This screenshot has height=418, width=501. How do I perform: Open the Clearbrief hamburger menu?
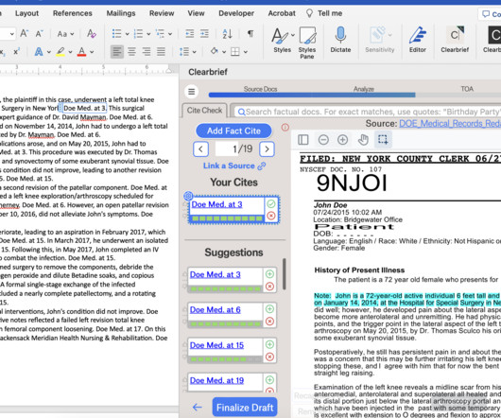191,92
